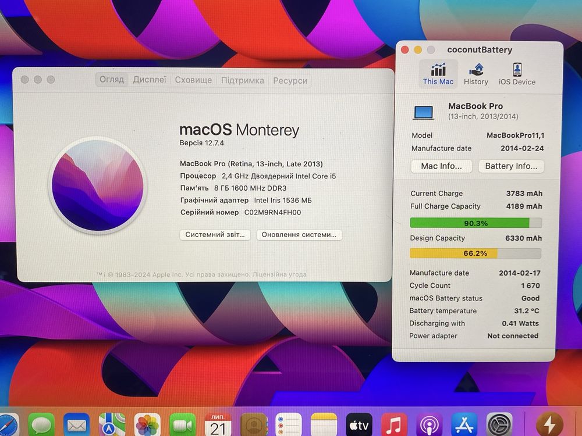582x436 pixels.
Task: Click 2,4 GHz Двоядерний Intel Core i5
Action: coord(279,176)
